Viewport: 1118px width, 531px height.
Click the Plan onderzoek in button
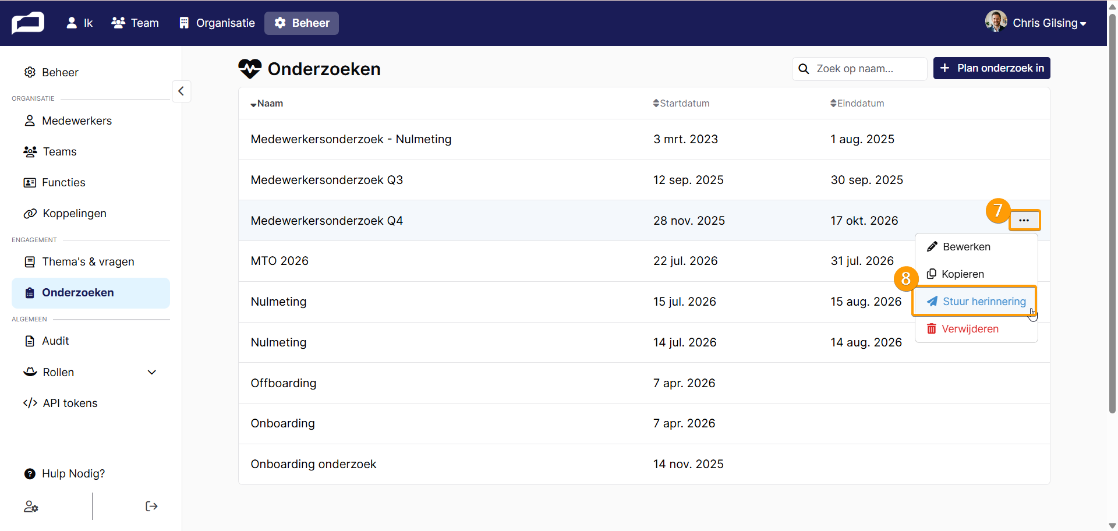[x=992, y=68]
